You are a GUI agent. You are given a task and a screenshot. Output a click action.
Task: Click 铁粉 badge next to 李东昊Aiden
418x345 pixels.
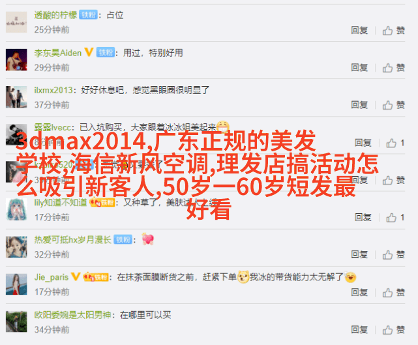pos(106,52)
